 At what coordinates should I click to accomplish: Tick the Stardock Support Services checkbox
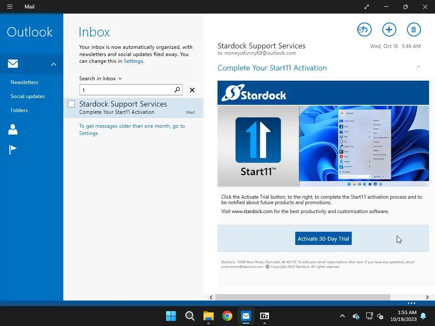pos(71,104)
